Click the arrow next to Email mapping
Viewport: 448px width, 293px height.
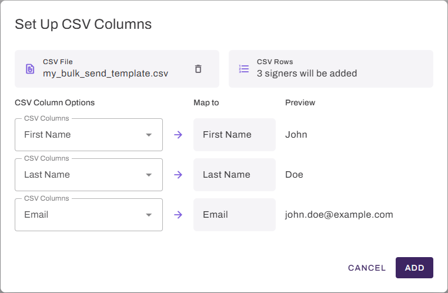(178, 215)
